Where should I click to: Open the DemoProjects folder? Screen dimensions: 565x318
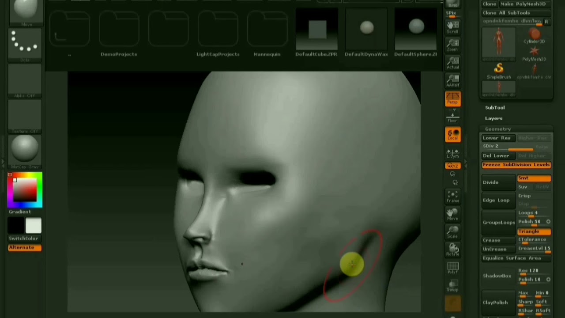tap(119, 36)
